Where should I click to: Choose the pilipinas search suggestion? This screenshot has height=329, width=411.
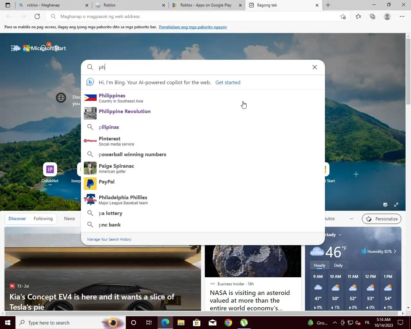[x=203, y=127]
